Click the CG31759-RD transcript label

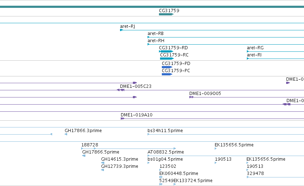(173, 48)
